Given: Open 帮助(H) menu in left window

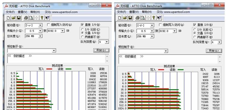Looking at the screenshot, I should click(x=35, y=12).
